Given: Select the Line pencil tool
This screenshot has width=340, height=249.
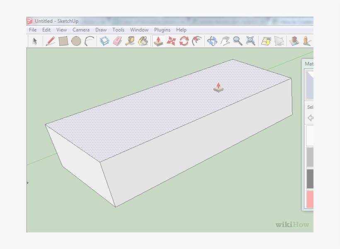Looking at the screenshot, I should (50, 41).
